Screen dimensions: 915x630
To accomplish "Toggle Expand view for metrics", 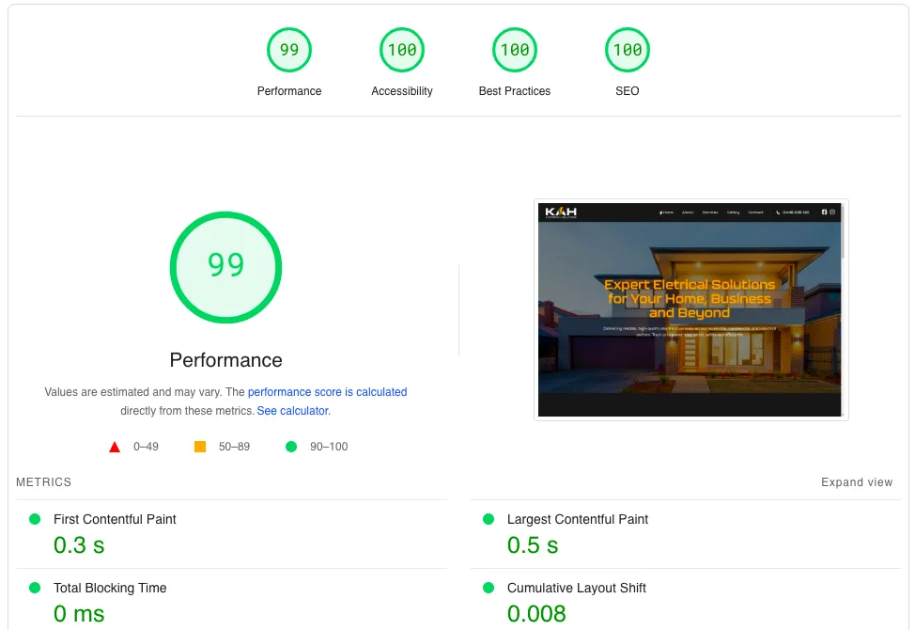I will (856, 482).
